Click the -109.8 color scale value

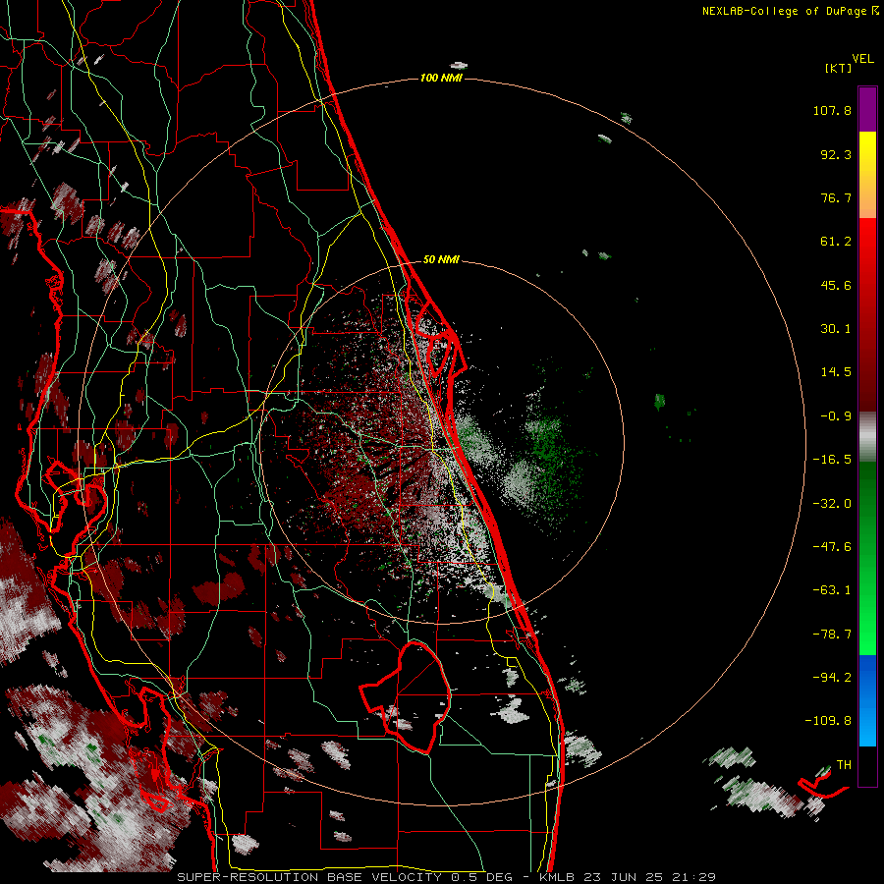point(828,721)
